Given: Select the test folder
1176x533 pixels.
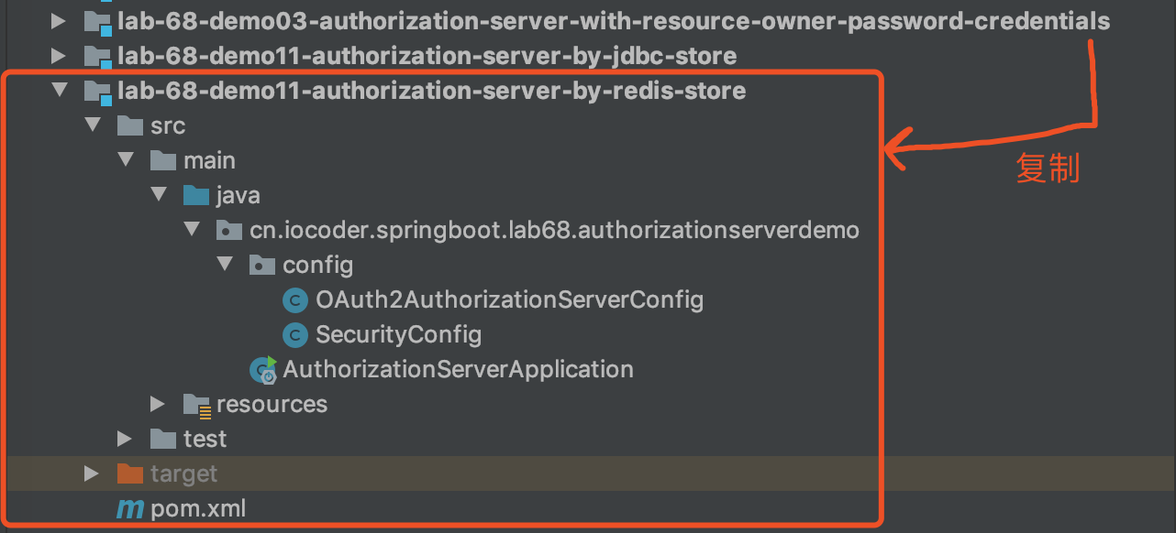Looking at the screenshot, I should (x=205, y=440).
